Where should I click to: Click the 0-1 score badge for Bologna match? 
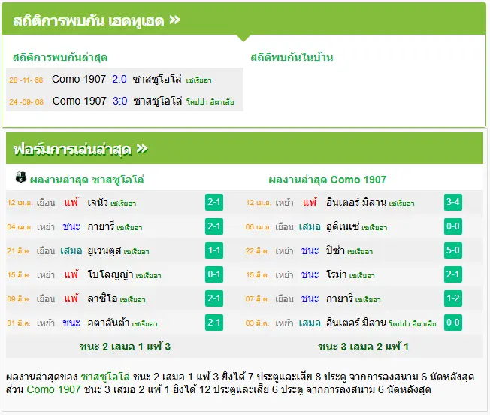tap(214, 274)
